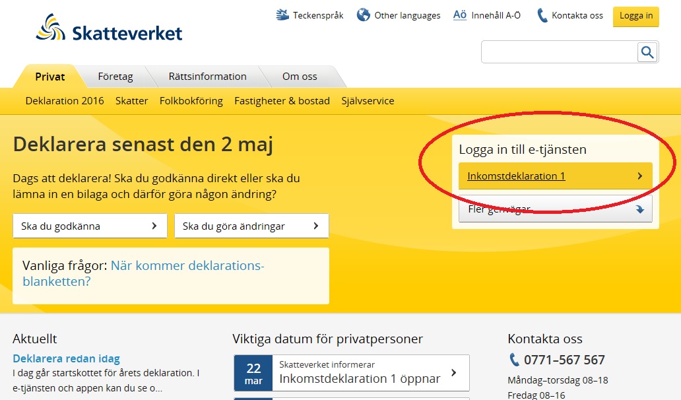This screenshot has height=400, width=681.
Task: Expand the Fler genvägar dropdown
Action: [556, 209]
